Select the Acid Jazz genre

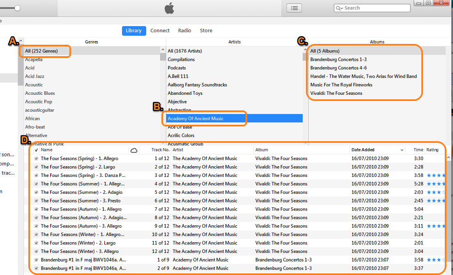91,76
